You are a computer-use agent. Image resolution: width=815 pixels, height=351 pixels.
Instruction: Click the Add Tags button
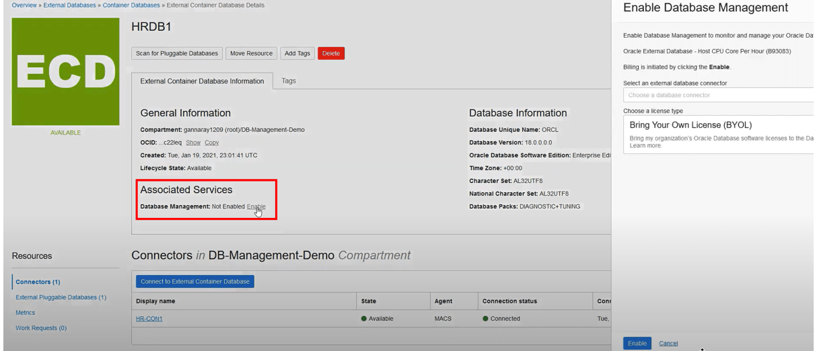click(x=297, y=54)
